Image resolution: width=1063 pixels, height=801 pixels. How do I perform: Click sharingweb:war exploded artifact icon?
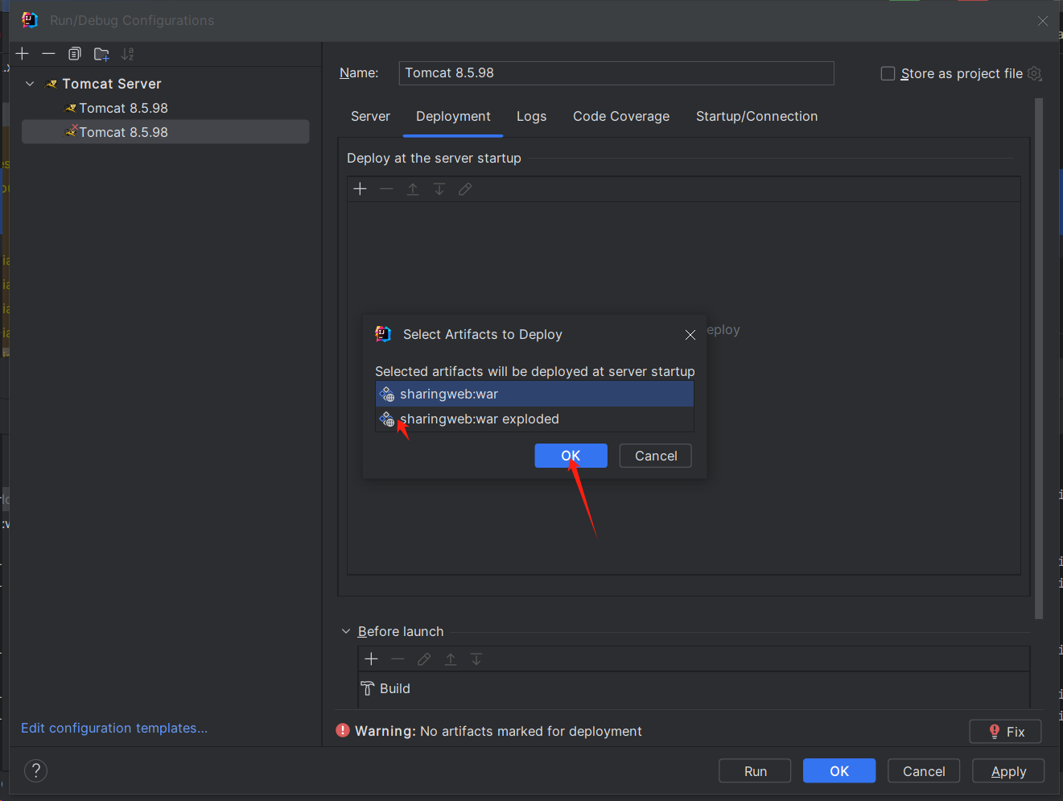[x=387, y=419]
